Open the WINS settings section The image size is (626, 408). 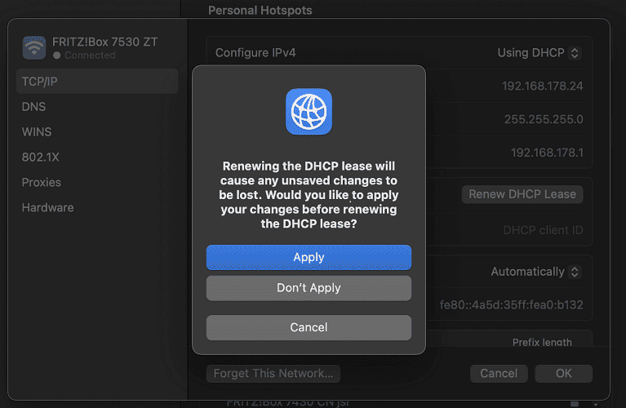click(x=37, y=132)
